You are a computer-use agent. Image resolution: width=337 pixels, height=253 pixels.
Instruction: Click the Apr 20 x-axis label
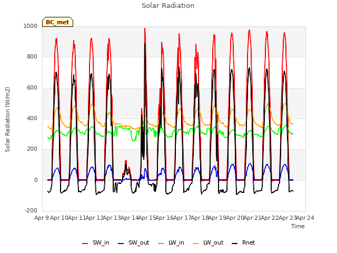[235, 218]
